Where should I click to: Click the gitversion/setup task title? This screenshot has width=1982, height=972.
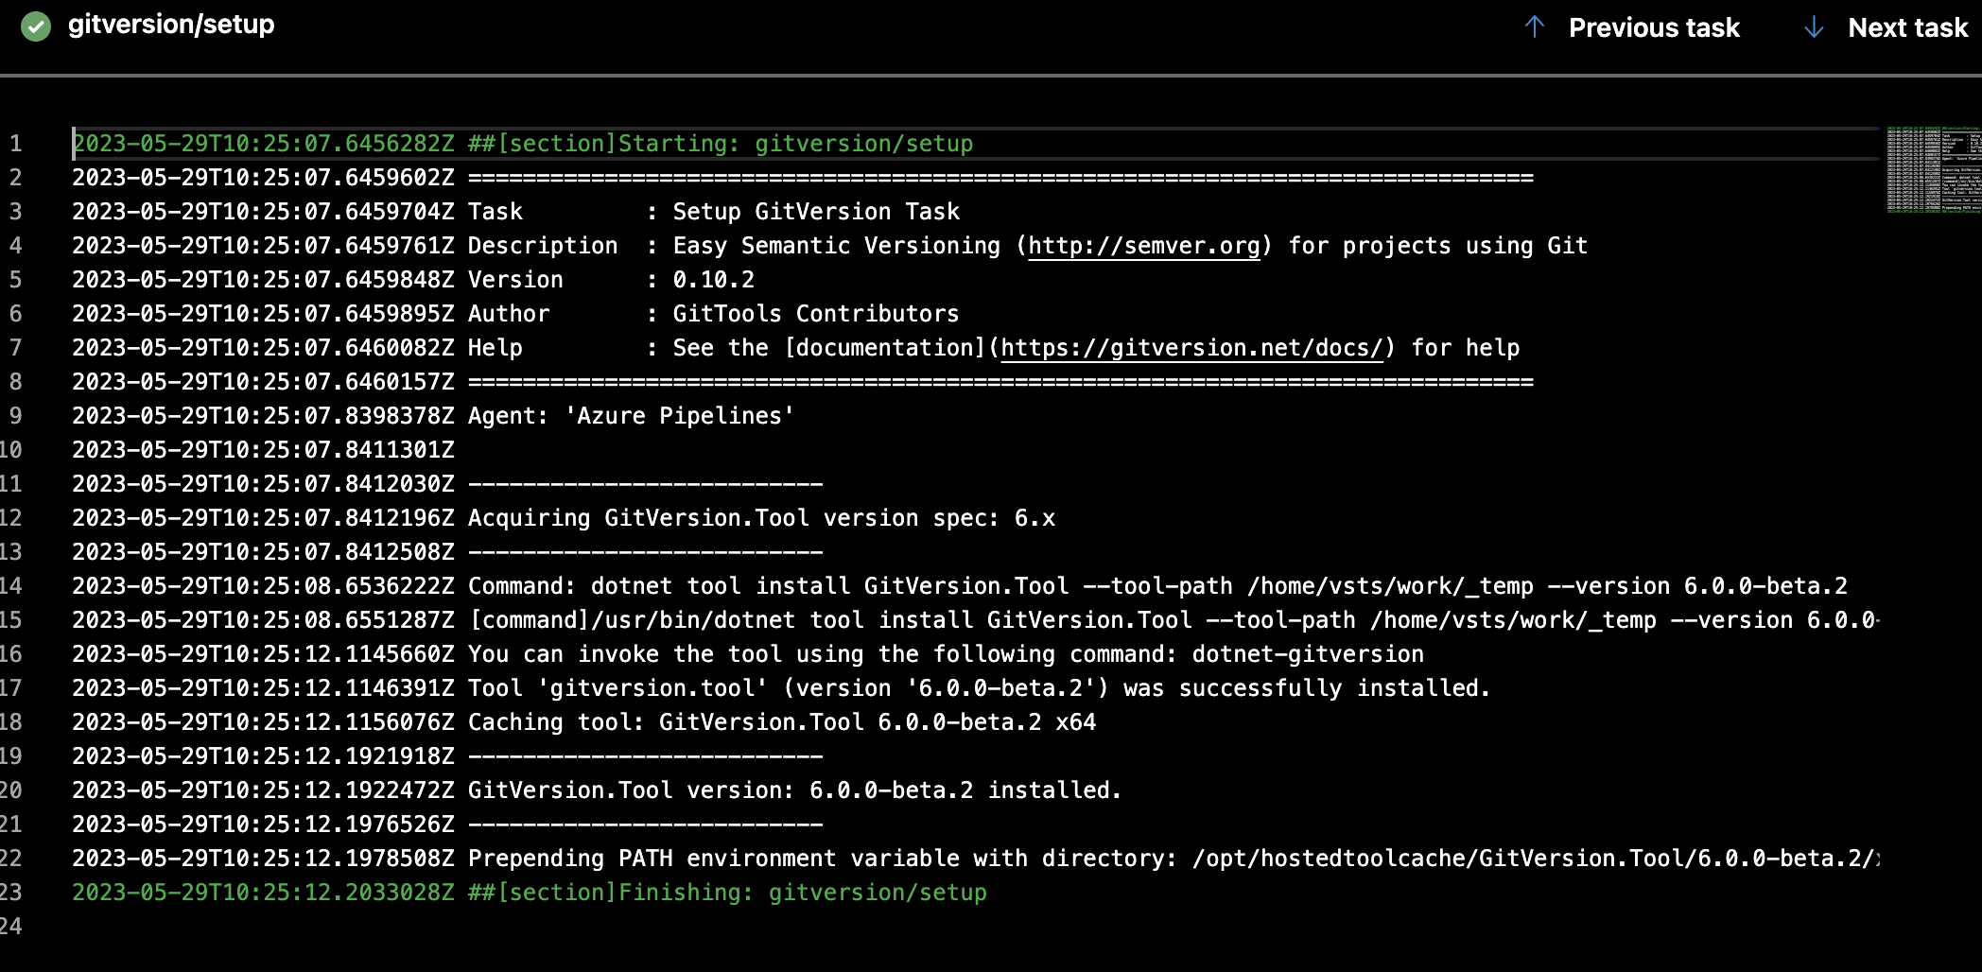[170, 26]
